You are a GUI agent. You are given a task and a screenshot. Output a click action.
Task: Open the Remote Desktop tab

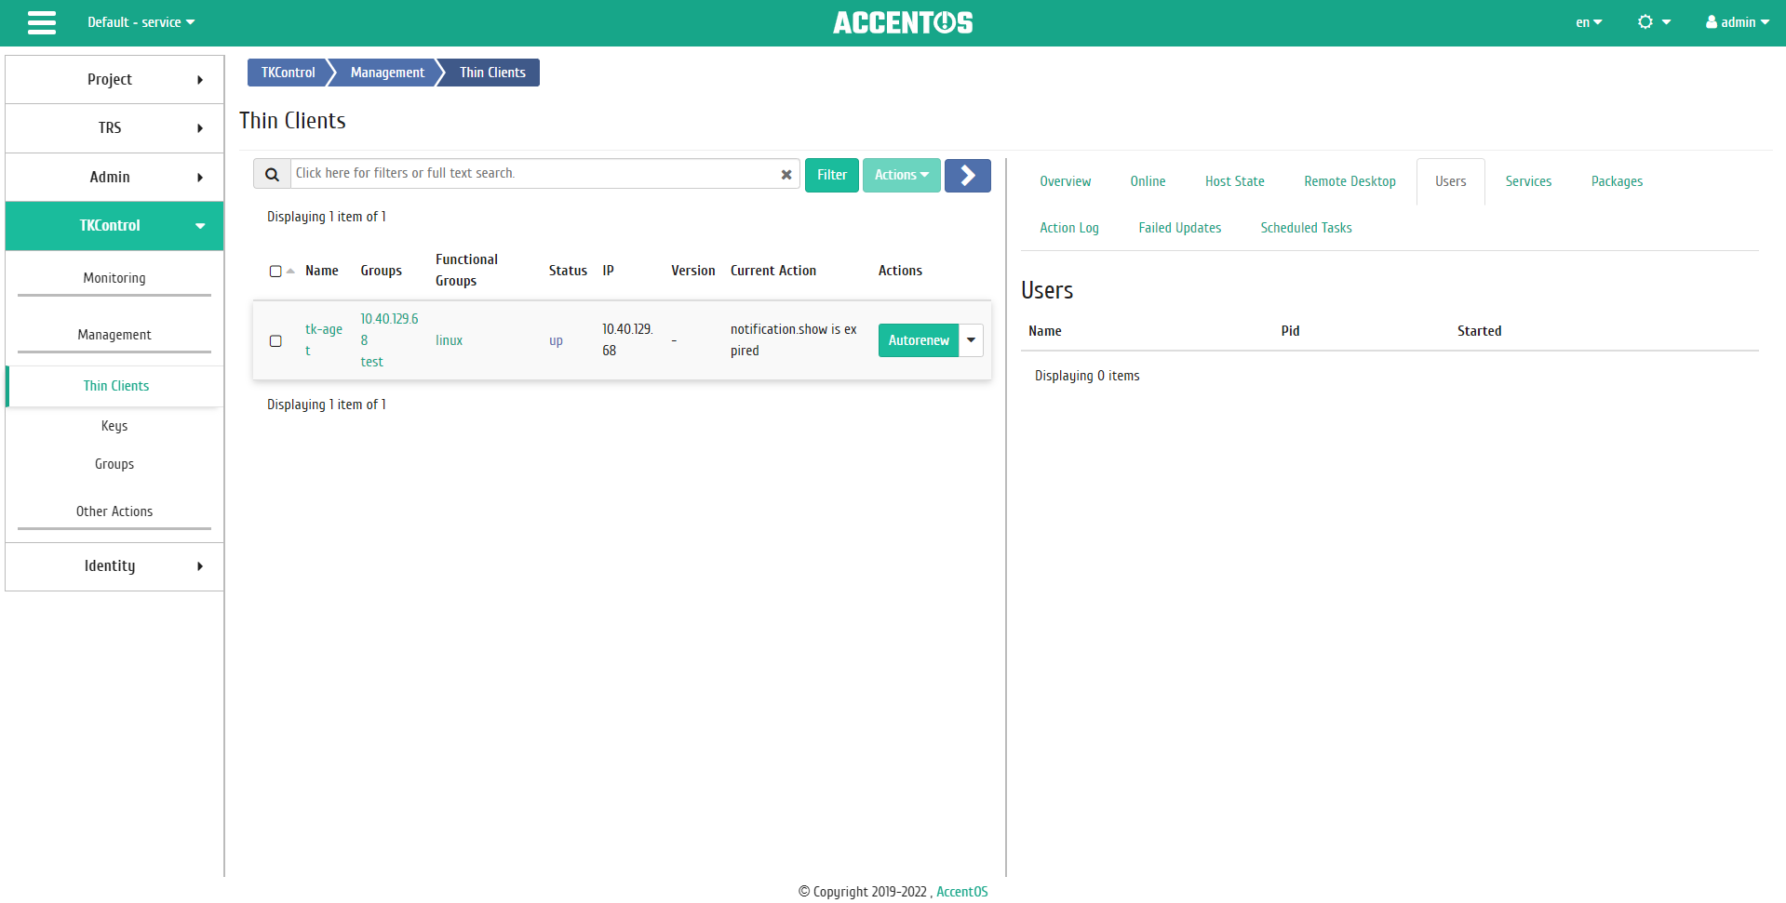(x=1350, y=181)
